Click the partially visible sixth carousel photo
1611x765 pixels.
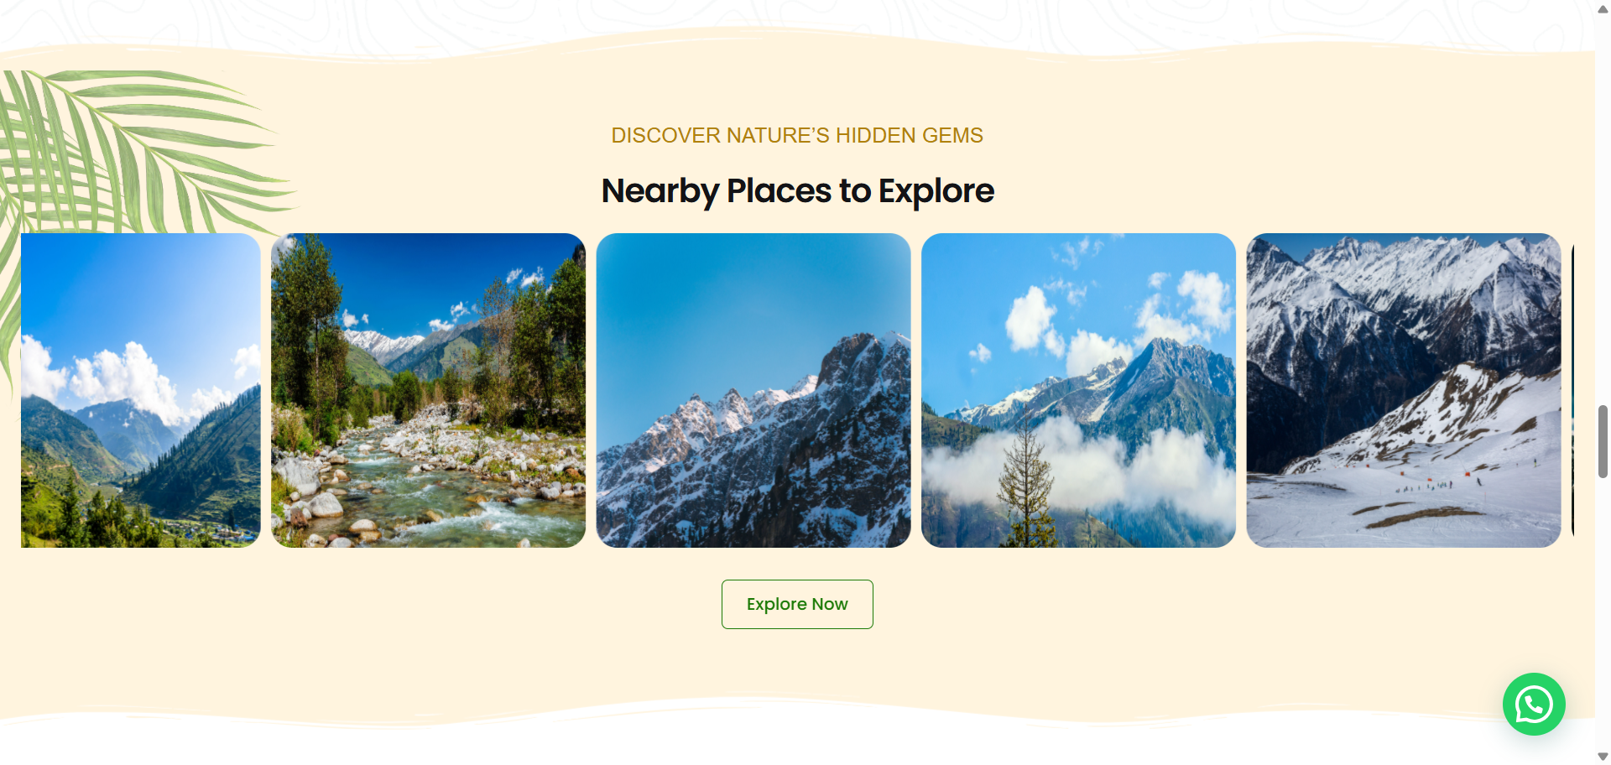point(1573,390)
